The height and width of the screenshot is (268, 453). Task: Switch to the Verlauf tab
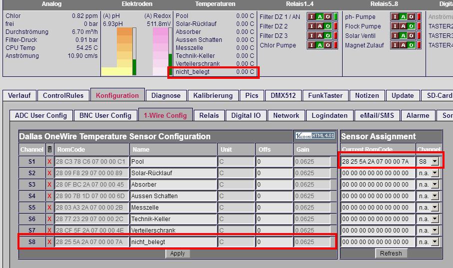pyautogui.click(x=19, y=96)
